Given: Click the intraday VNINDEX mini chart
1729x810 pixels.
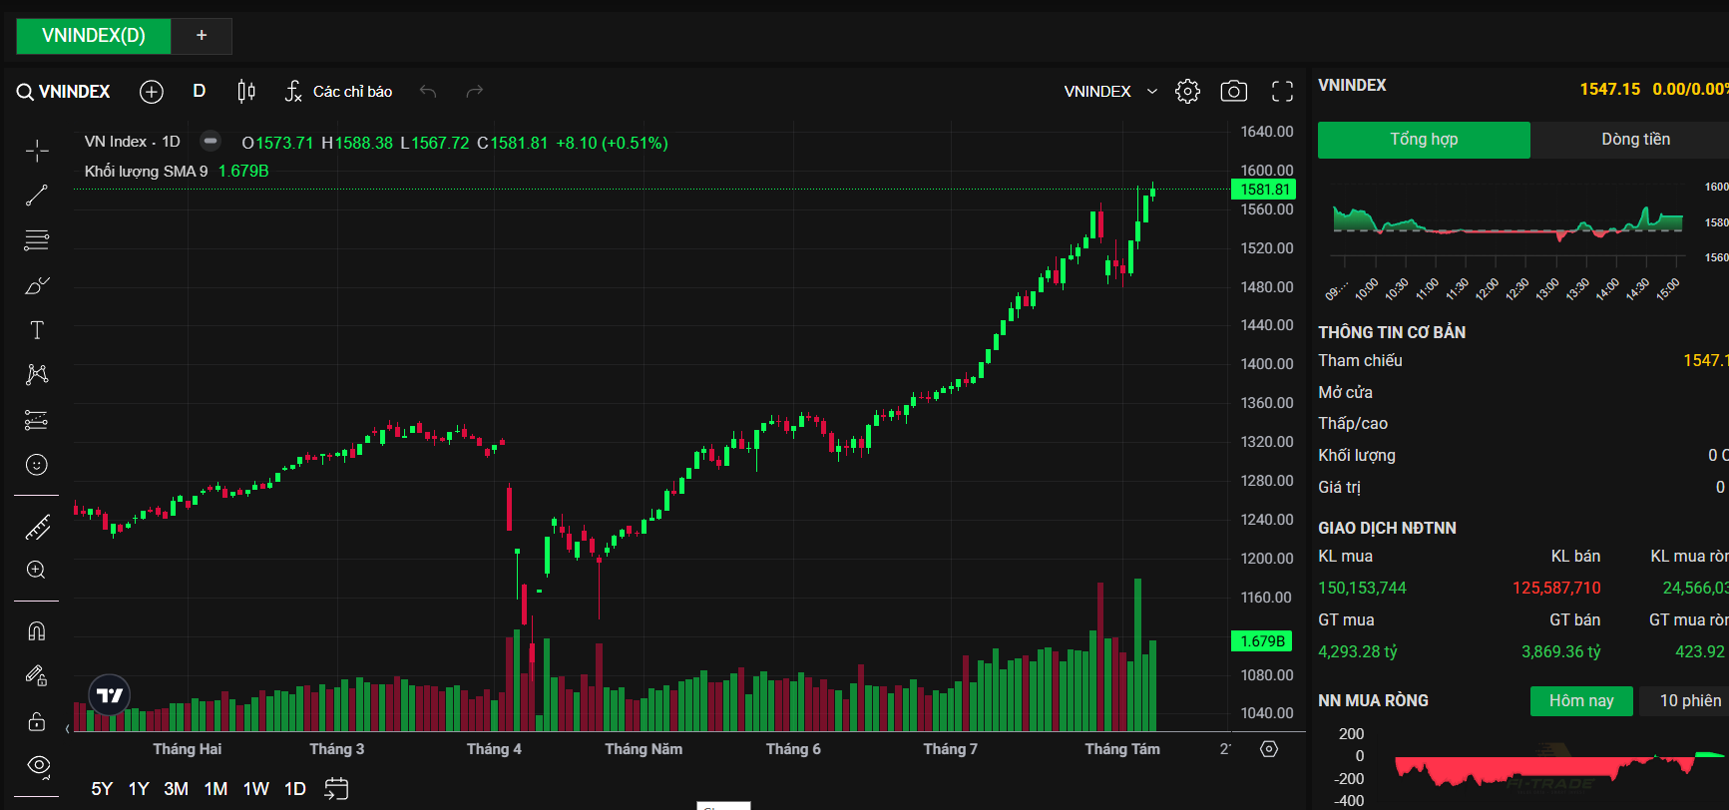Looking at the screenshot, I should tap(1509, 224).
